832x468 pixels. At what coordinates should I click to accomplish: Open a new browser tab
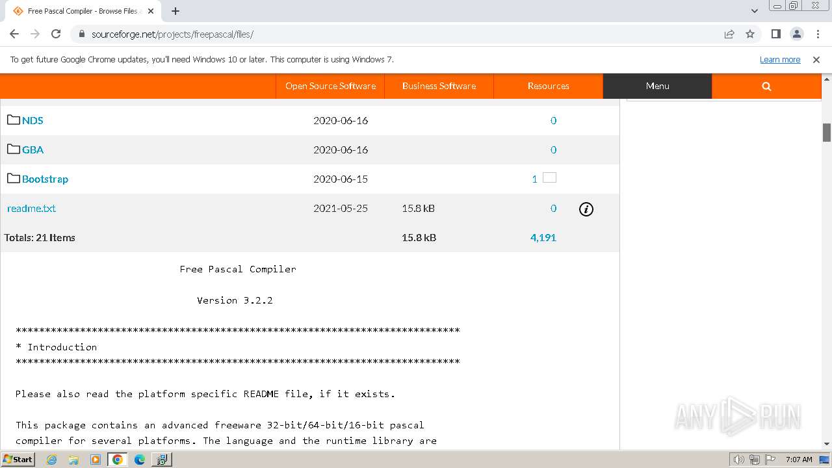click(x=175, y=11)
